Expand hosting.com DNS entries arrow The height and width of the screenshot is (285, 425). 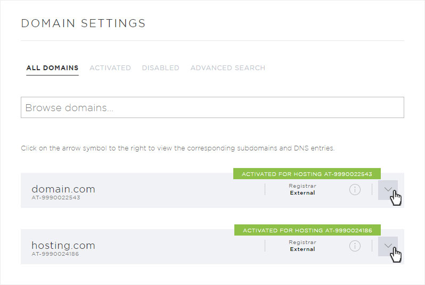pos(388,246)
